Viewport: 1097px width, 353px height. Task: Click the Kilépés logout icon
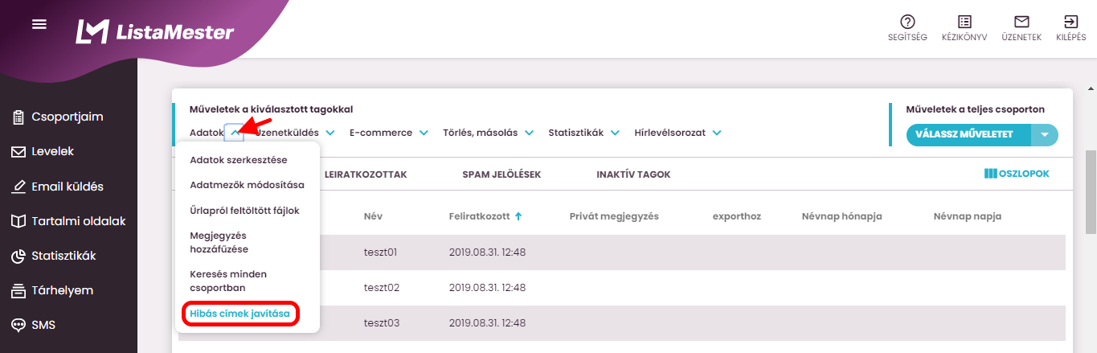point(1070,23)
